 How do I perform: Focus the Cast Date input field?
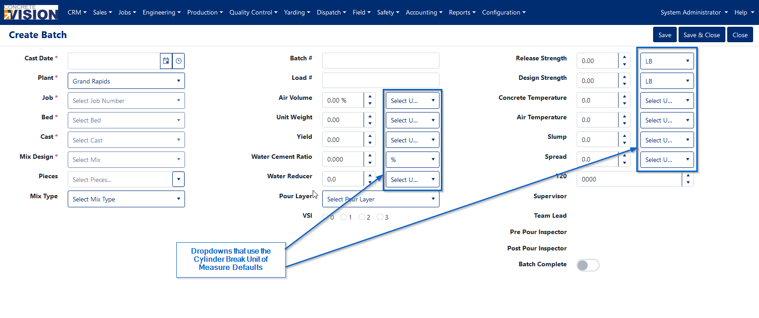114,61
